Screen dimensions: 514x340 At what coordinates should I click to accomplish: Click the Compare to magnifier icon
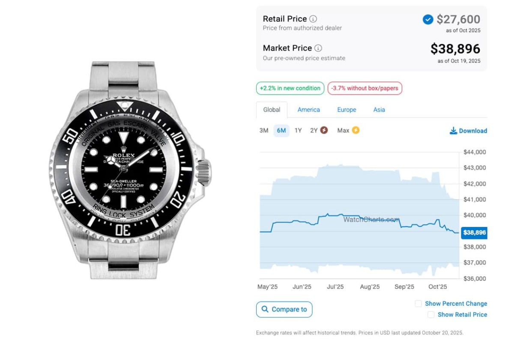pyautogui.click(x=265, y=309)
